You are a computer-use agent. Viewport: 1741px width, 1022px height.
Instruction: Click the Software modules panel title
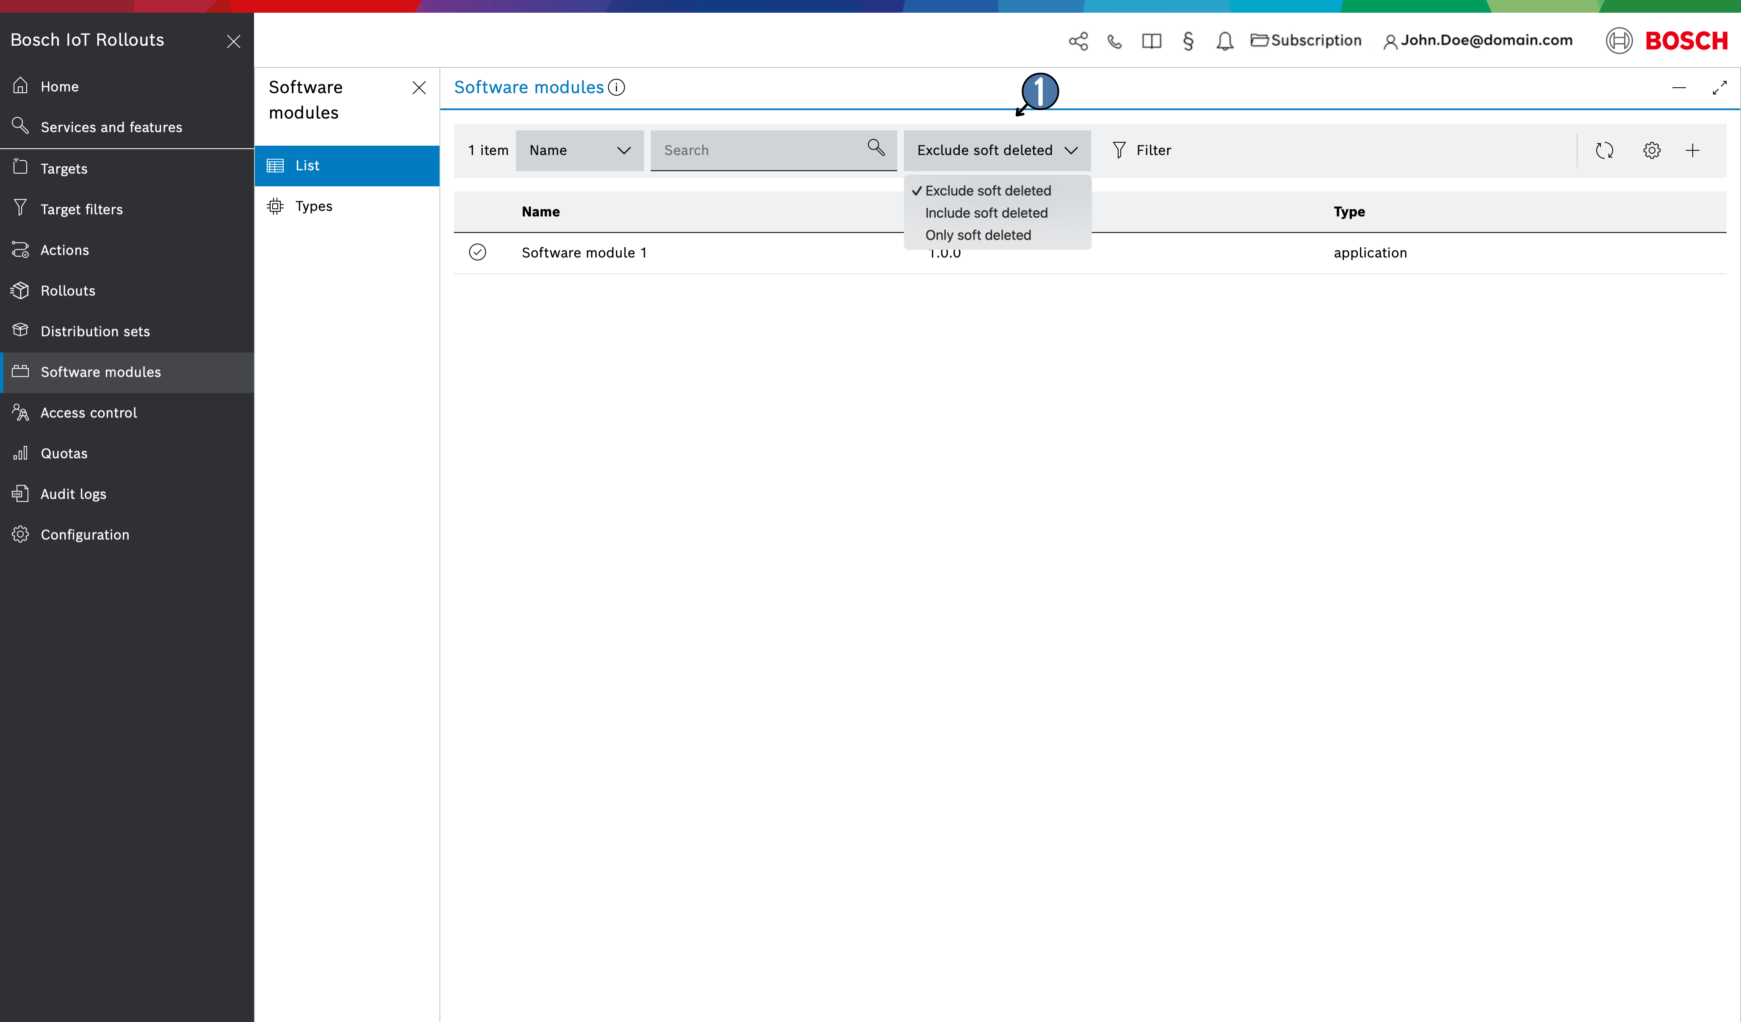click(528, 88)
